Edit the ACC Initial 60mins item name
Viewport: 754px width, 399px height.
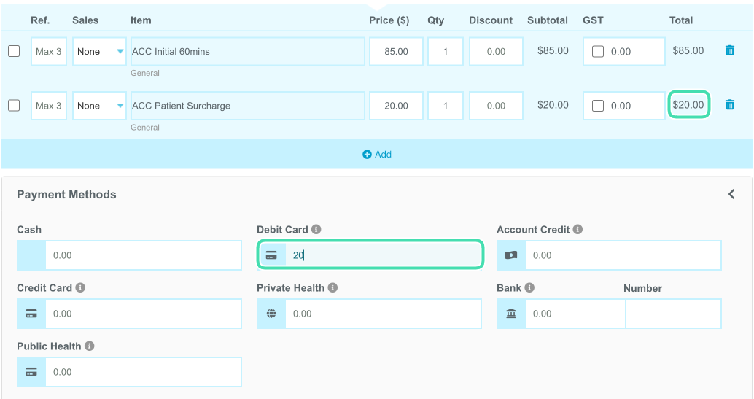pyautogui.click(x=248, y=52)
